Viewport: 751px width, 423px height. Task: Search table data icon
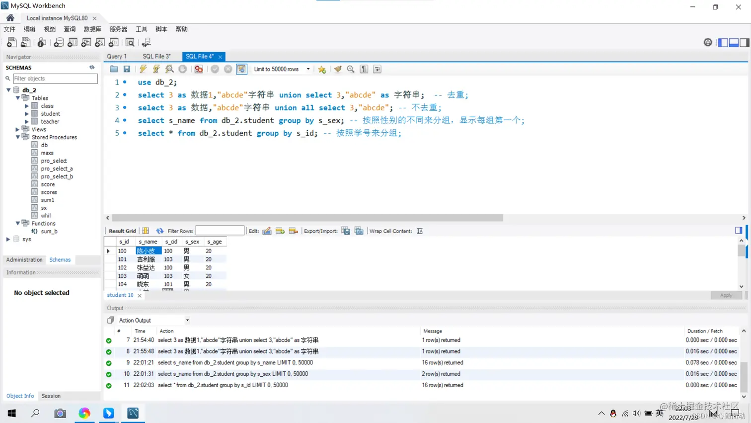[x=130, y=42]
